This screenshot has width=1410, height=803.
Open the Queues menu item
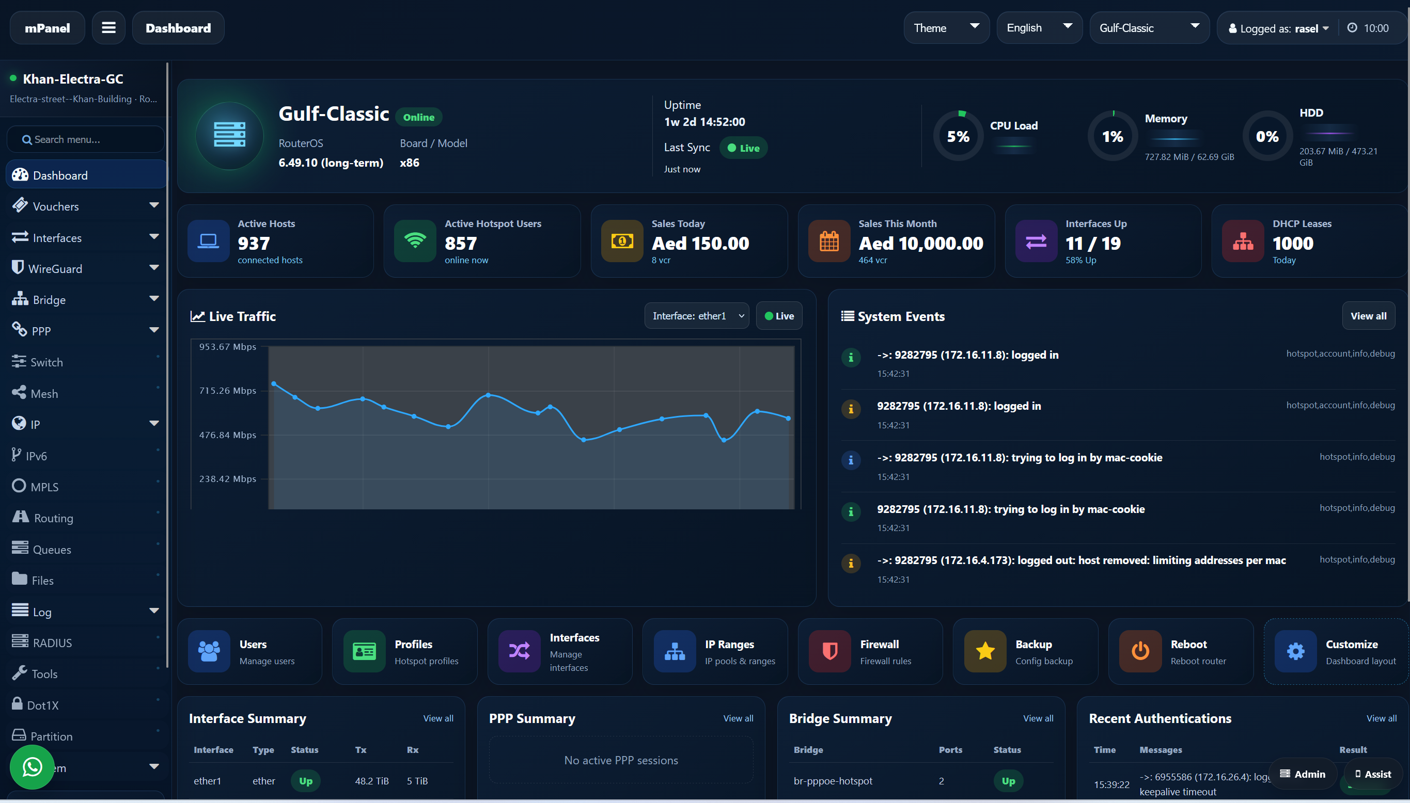coord(86,549)
